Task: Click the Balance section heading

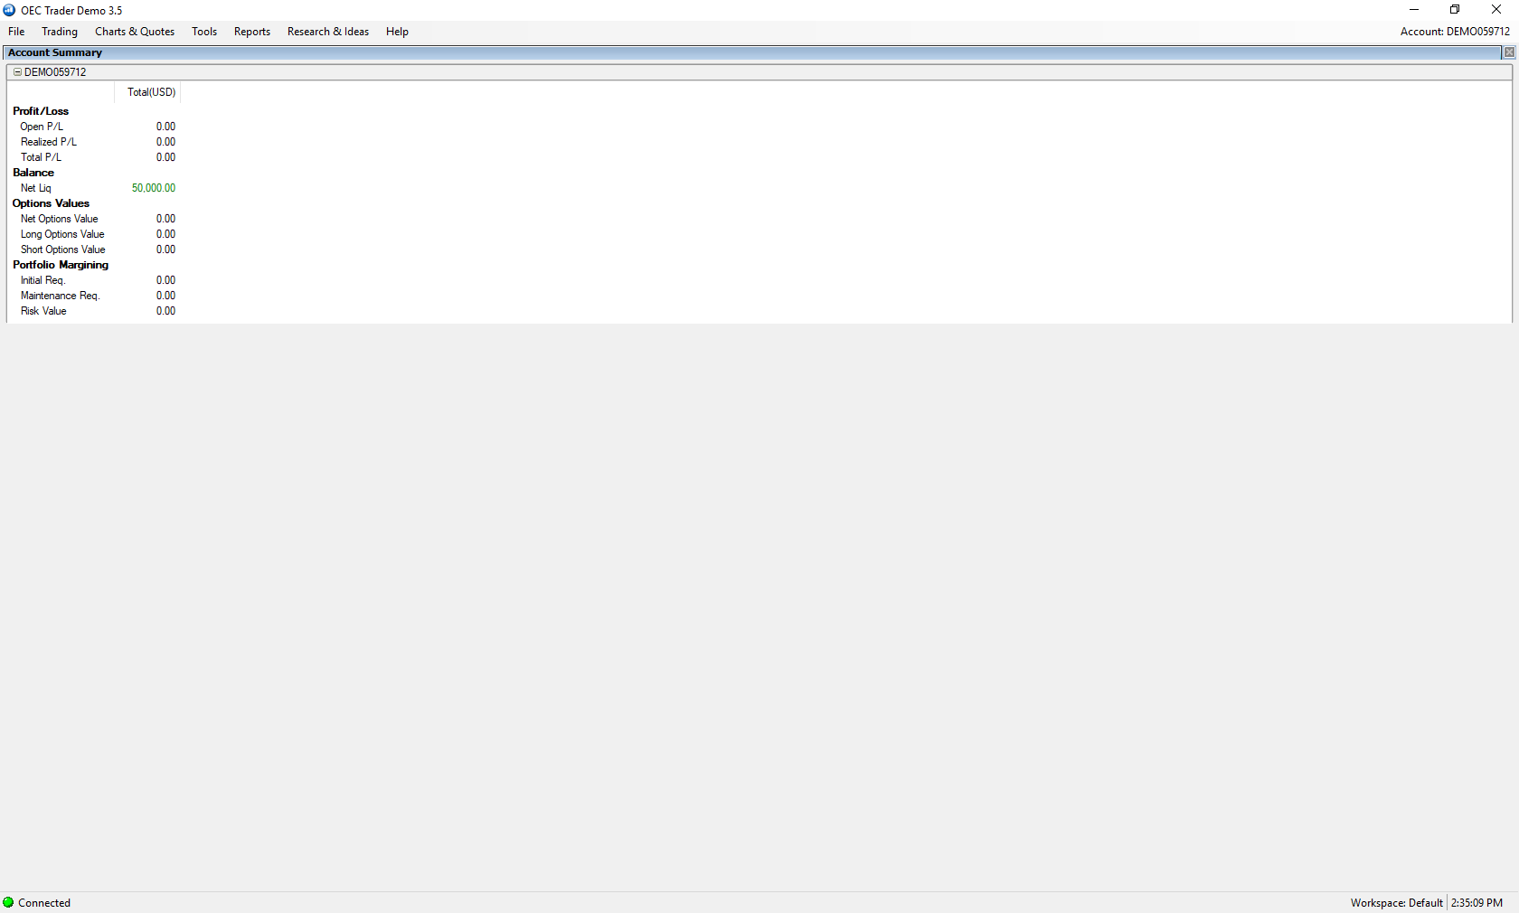Action: [33, 173]
